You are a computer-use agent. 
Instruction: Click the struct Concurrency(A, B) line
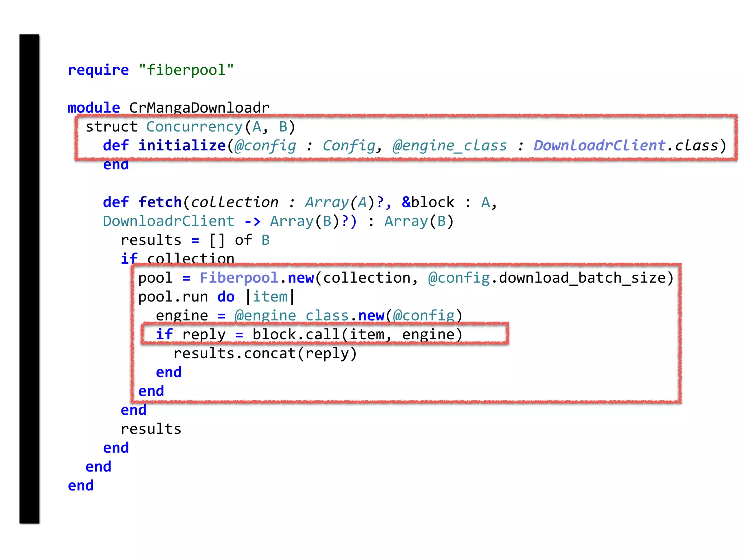point(191,127)
